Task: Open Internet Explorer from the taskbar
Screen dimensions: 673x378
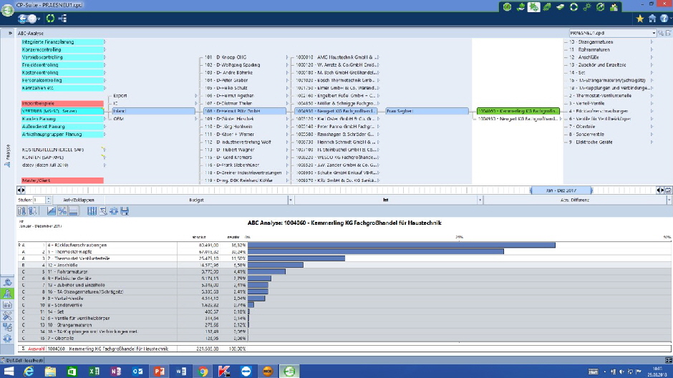Action: [x=29, y=371]
